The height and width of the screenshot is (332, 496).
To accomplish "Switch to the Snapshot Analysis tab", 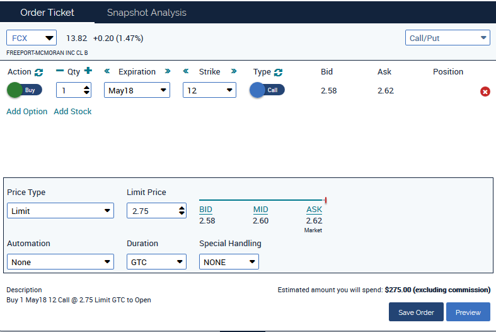I will point(146,13).
